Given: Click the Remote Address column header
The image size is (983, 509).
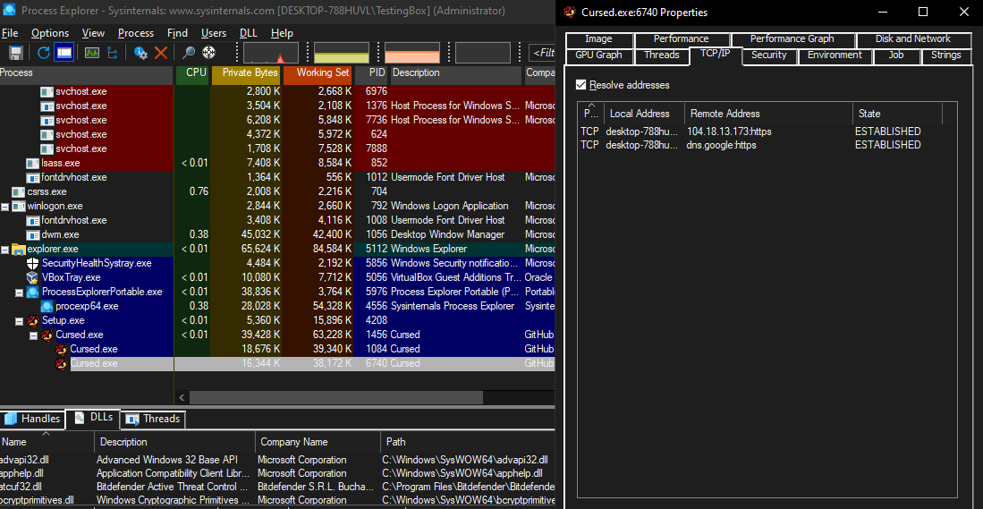Looking at the screenshot, I should pyautogui.click(x=725, y=114).
